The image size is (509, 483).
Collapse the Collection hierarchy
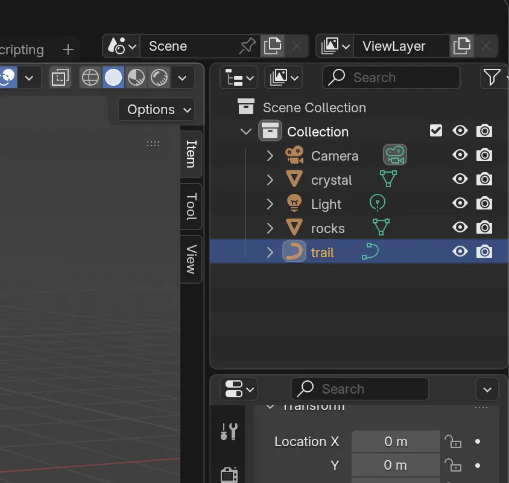point(246,132)
